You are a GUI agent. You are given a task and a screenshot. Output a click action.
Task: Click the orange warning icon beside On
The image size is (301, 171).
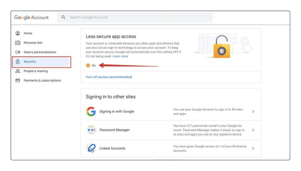(88, 66)
